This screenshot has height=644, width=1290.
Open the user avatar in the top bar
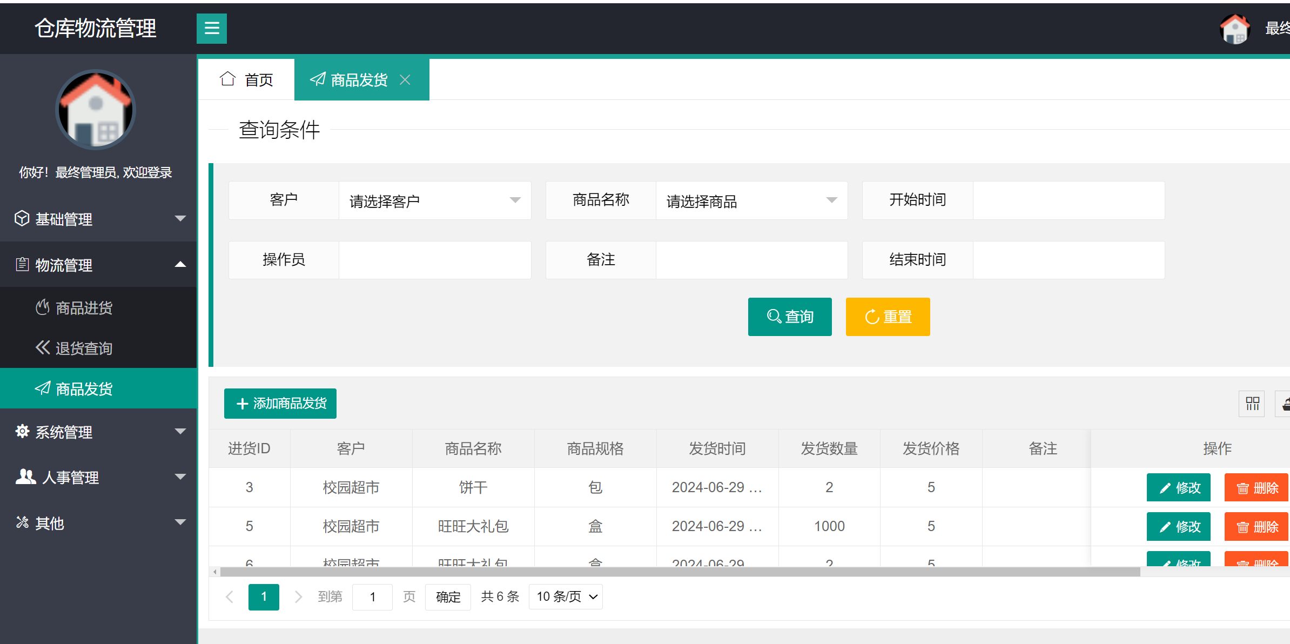pyautogui.click(x=1235, y=29)
